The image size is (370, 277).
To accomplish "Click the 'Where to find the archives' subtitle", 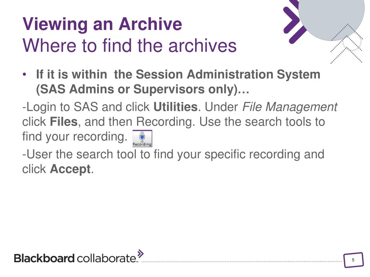I will pyautogui.click(x=129, y=45).
